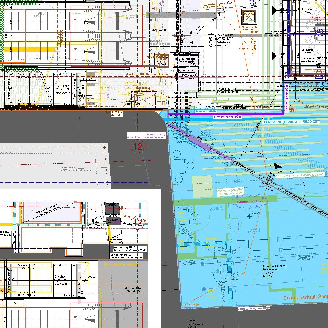
Task: Click the red circled 12 beside WD 80/50
Action: (137, 223)
